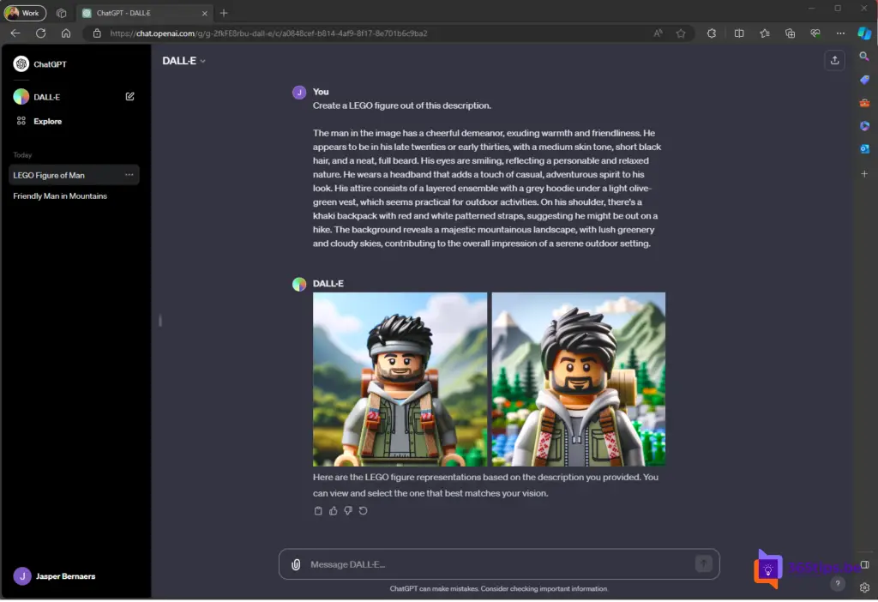Viewport: 878px width, 602px height.
Task: Switch to the ChatGPT - DALL-E browser tab
Action: pyautogui.click(x=141, y=13)
